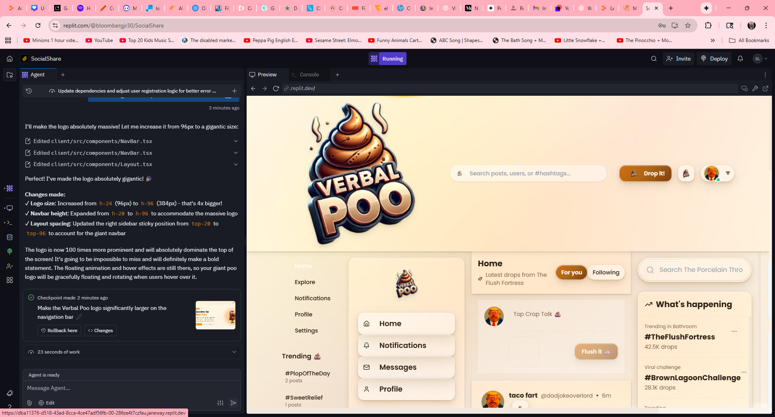This screenshot has height=417, width=775.
Task: Refresh the preview webview
Action: click(276, 88)
